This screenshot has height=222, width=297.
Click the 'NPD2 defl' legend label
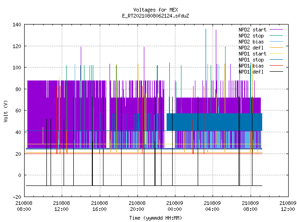click(251, 48)
